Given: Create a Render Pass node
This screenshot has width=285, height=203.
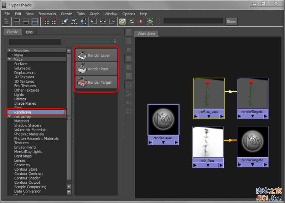Looking at the screenshot, I should pos(96,69).
